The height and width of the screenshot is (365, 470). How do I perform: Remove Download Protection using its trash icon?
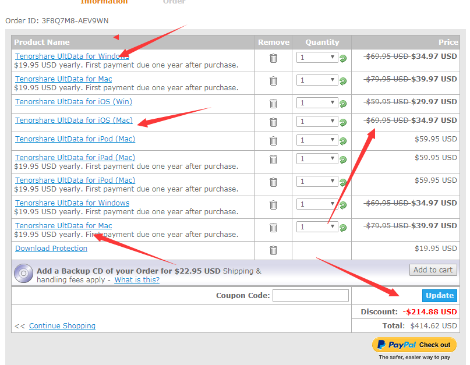pos(273,250)
